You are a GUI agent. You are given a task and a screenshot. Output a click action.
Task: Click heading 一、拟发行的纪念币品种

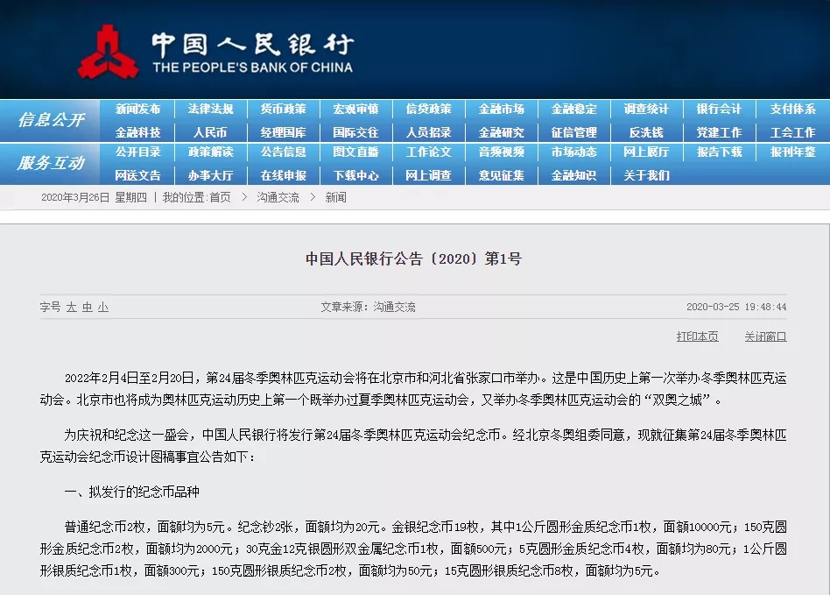tap(132, 492)
